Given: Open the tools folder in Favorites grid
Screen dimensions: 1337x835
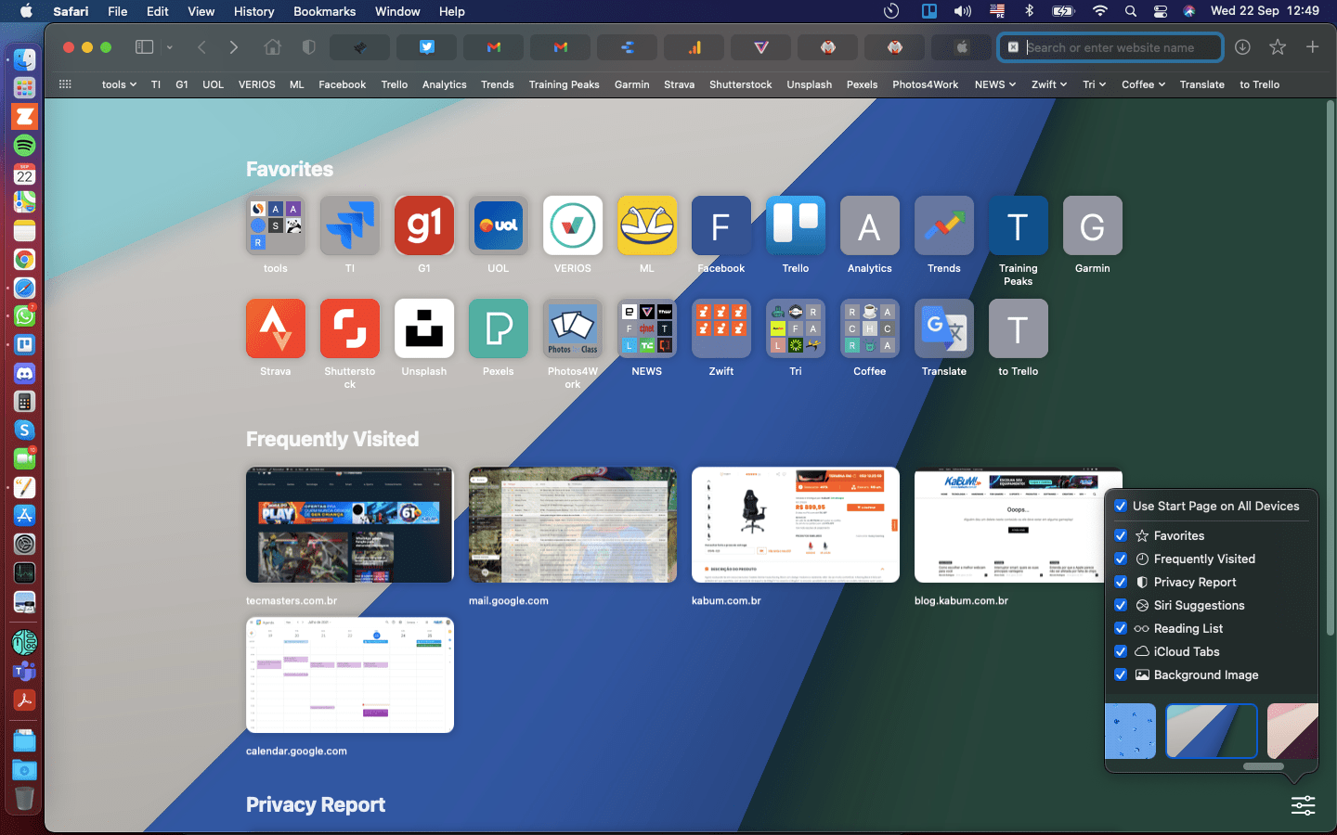Looking at the screenshot, I should click(276, 225).
